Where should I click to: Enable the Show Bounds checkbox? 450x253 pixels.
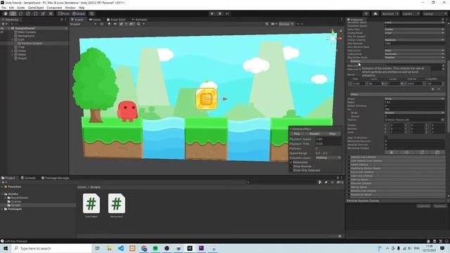tap(291, 167)
